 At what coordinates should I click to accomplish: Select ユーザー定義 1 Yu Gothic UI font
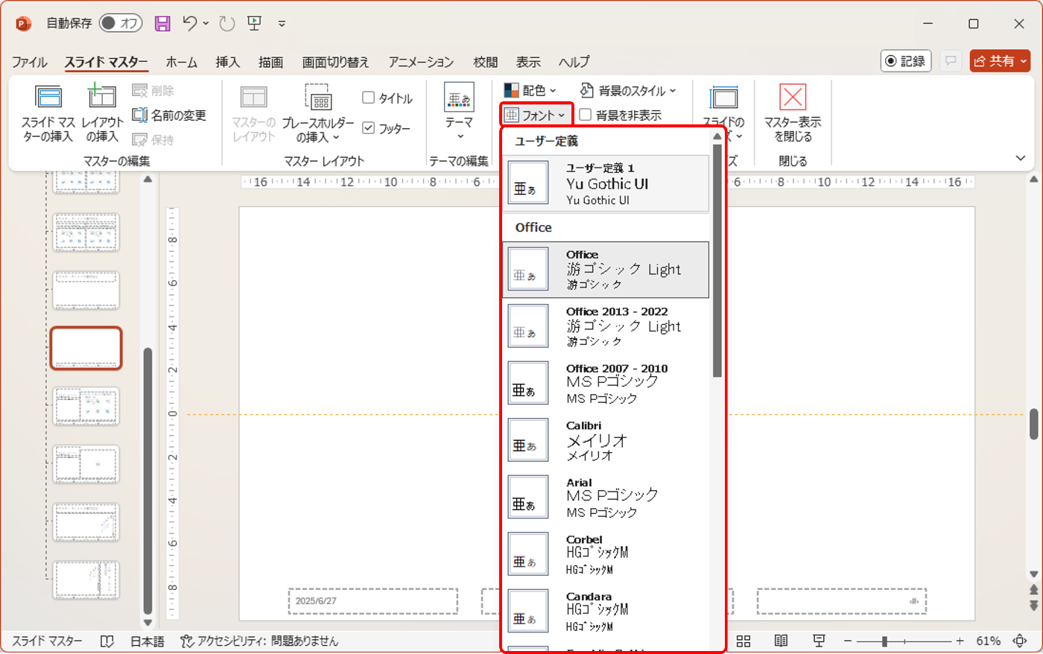tap(606, 183)
